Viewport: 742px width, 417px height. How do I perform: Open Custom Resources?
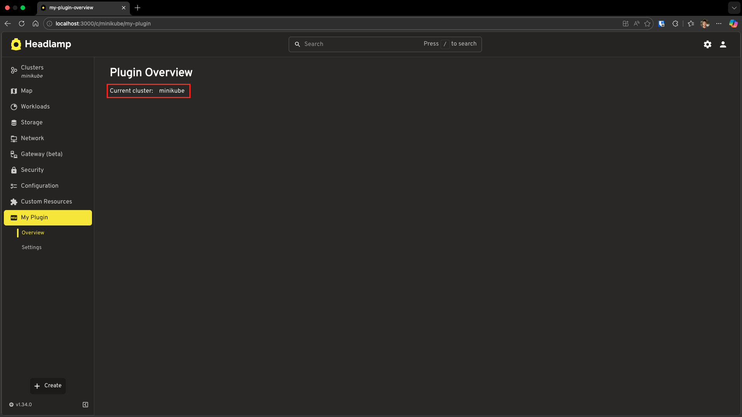pyautogui.click(x=46, y=202)
